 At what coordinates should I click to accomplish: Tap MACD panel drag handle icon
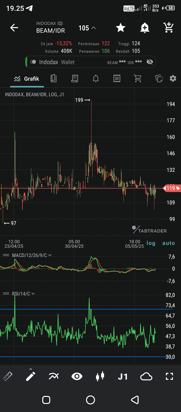[x=6, y=255]
